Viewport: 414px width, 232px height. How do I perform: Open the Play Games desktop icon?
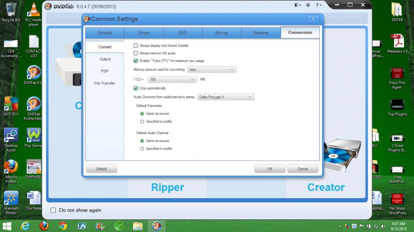(x=33, y=138)
